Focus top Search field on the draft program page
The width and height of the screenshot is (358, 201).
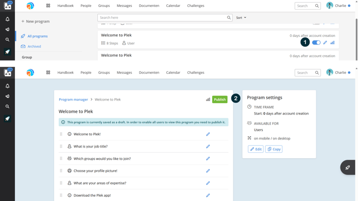[x=308, y=73]
